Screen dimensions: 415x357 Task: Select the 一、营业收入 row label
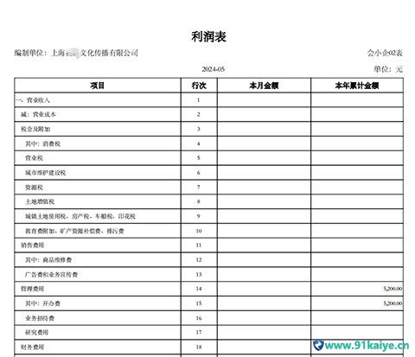pyautogui.click(x=33, y=100)
